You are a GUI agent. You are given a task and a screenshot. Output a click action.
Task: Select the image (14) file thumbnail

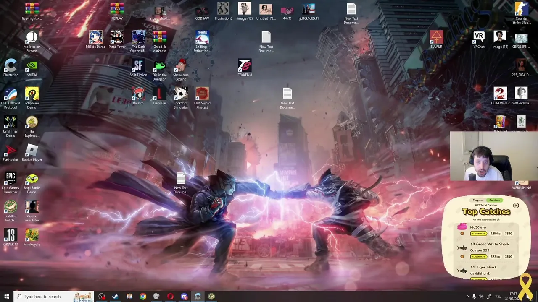(500, 40)
